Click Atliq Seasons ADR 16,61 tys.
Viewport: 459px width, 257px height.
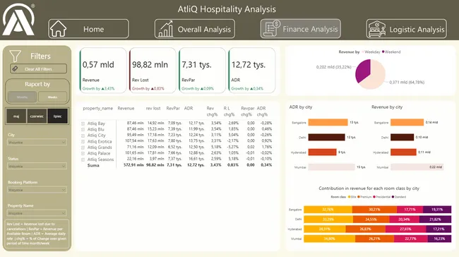[196, 160]
